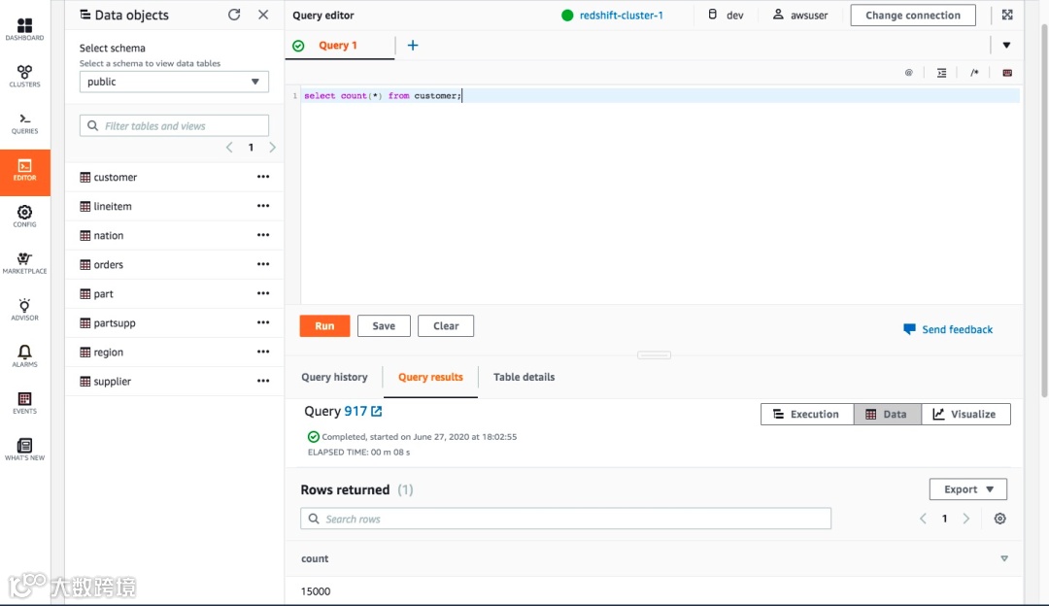Open What's New in sidebar
The height and width of the screenshot is (606, 1049).
[x=24, y=450]
